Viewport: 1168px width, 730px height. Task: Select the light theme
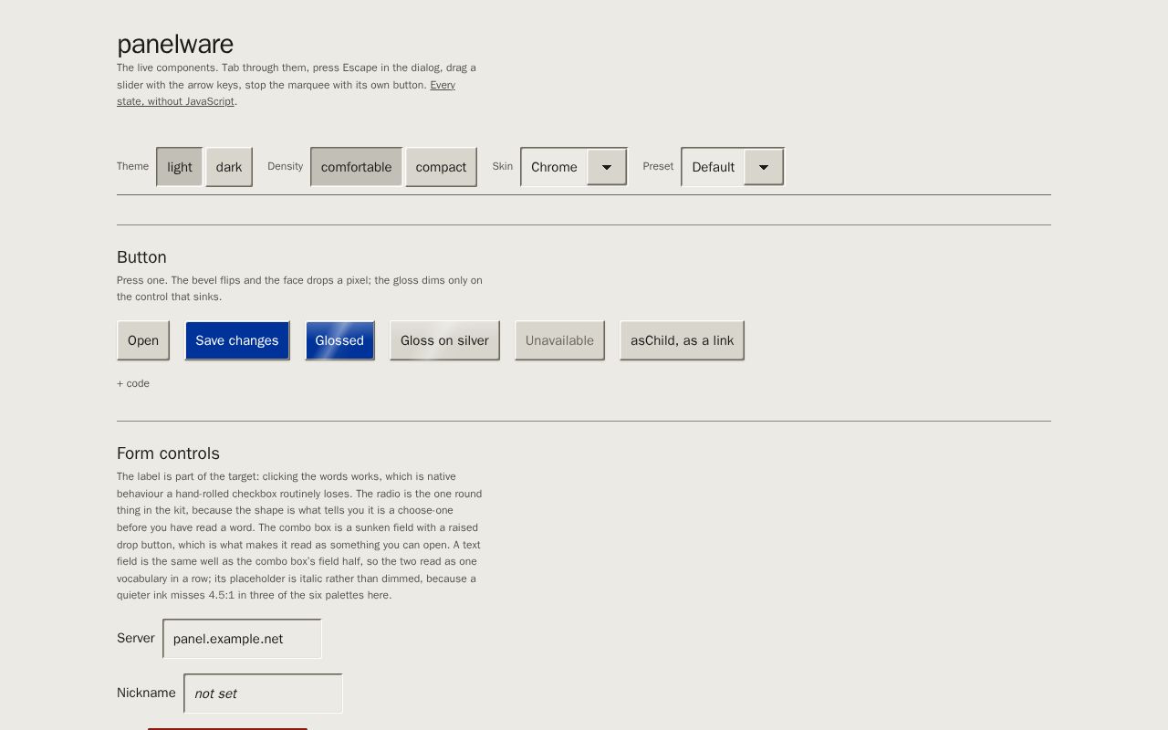(x=180, y=167)
